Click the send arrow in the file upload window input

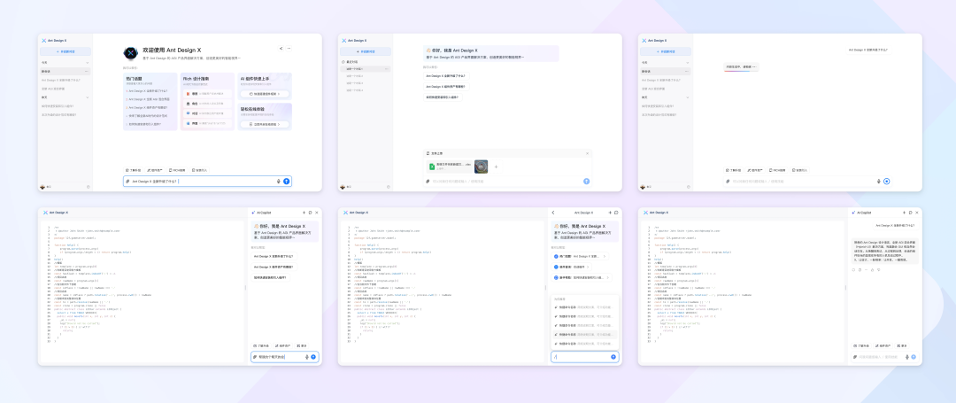point(587,181)
